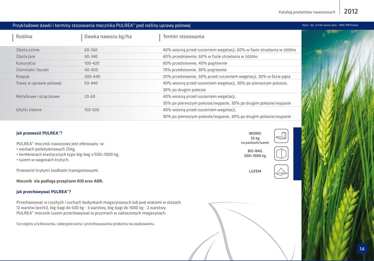Click dose value '50-440'
This screenshot has height=261, width=374.
pyautogui.click(x=91, y=83)
